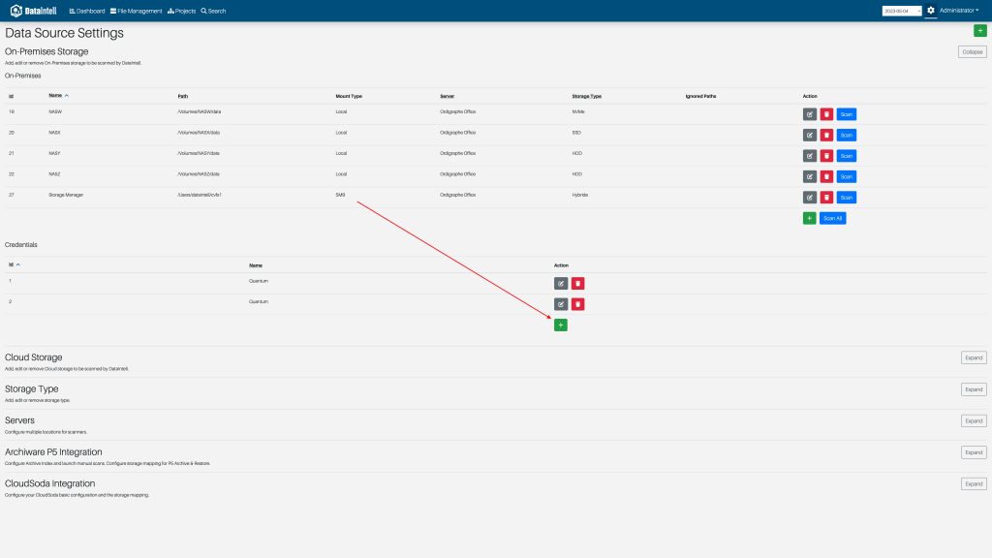Expand the Storage Type section
The height and width of the screenshot is (558, 992).
974,389
